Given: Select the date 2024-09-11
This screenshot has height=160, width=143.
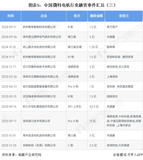Looking at the screenshot, I should (9, 27).
